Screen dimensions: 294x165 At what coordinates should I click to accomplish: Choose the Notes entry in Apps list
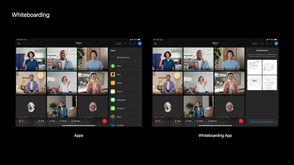[x=119, y=91]
